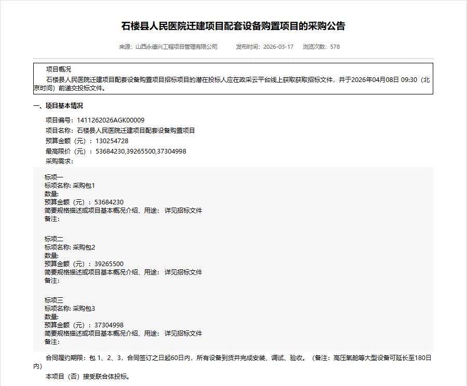Click the 项目名称 line in basic info
The width and height of the screenshot is (467, 386).
120,131
